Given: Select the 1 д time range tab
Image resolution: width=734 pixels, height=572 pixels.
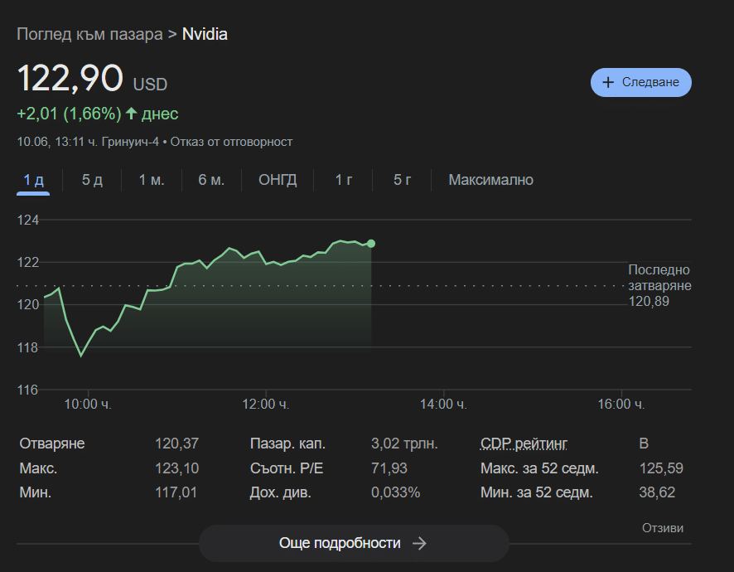Looking at the screenshot, I should point(33,180).
